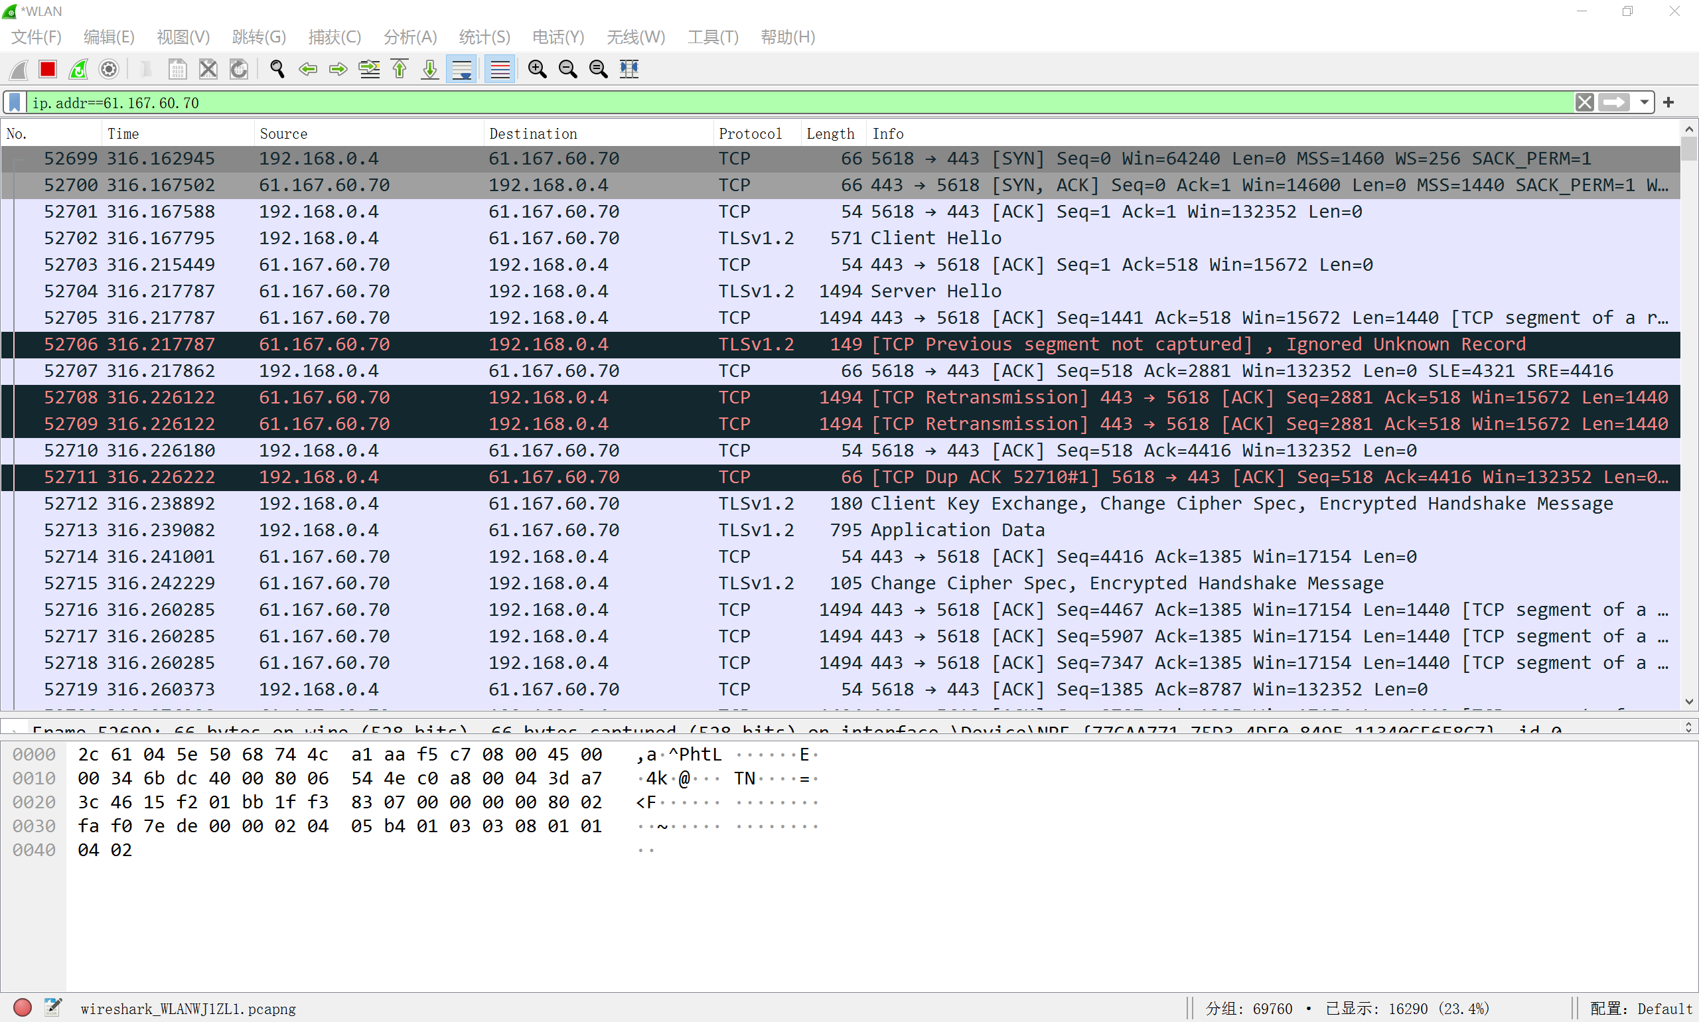Find a packet with magnifier icon

277,69
